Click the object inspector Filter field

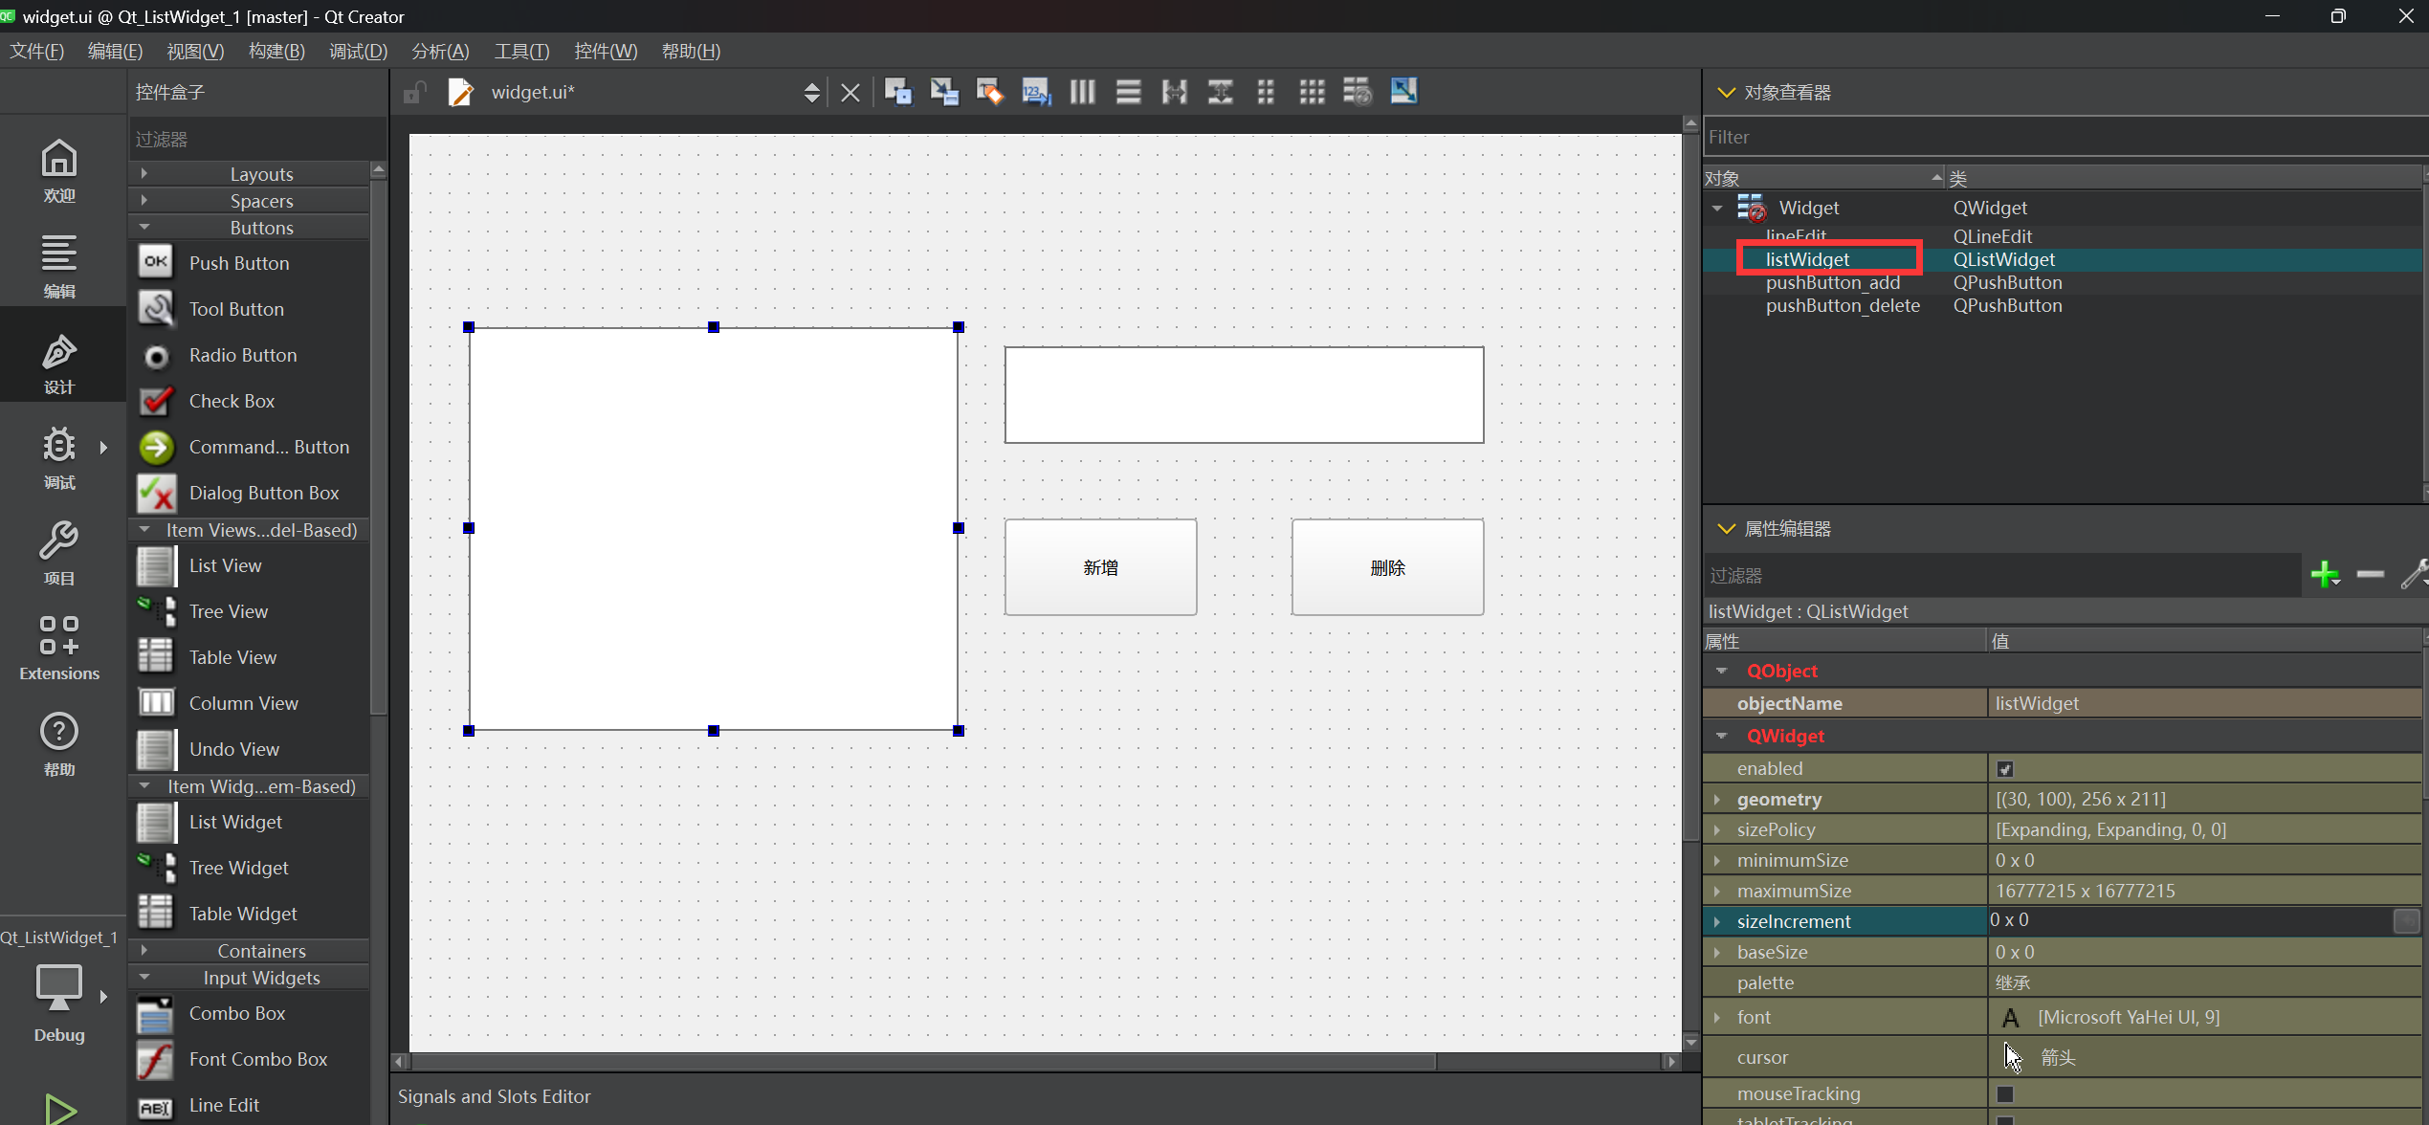click(x=2065, y=137)
